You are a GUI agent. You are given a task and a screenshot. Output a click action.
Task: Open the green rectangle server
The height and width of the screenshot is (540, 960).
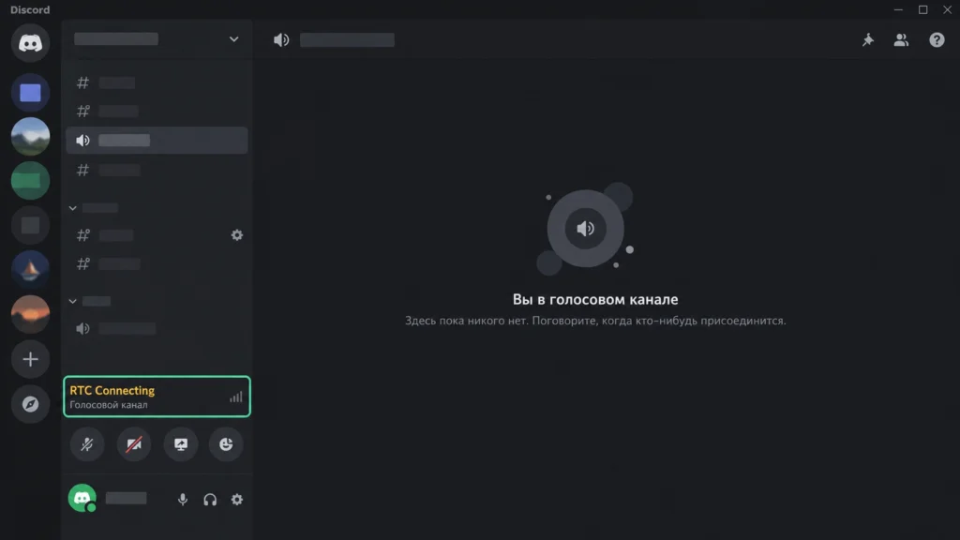[x=30, y=181]
